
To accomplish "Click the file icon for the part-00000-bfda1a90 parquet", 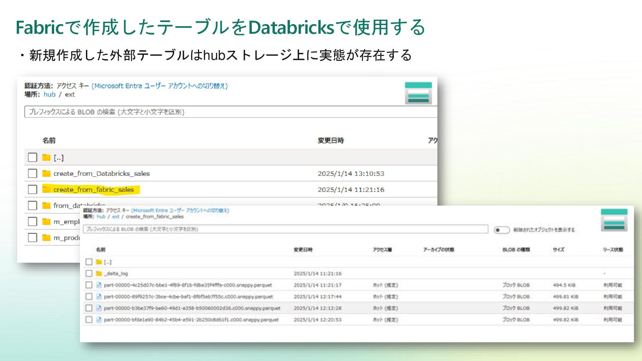I will tap(99, 320).
